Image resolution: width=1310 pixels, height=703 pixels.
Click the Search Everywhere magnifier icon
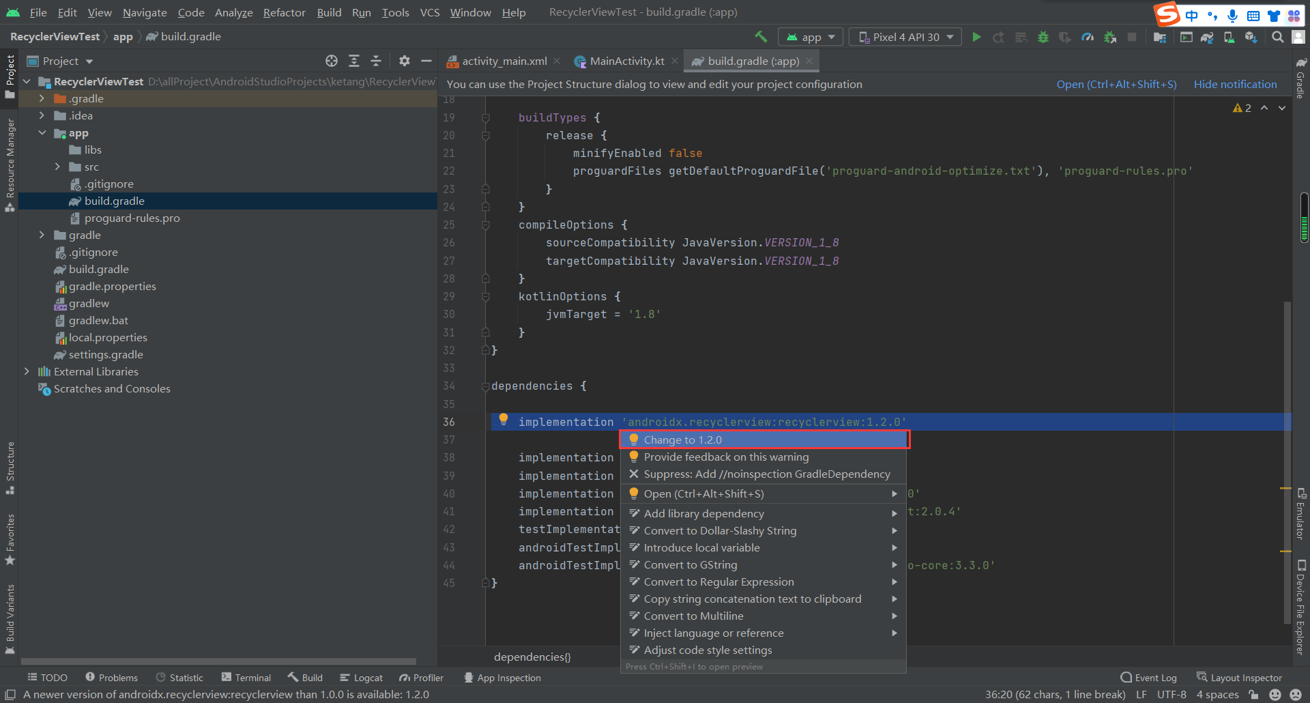coord(1277,37)
